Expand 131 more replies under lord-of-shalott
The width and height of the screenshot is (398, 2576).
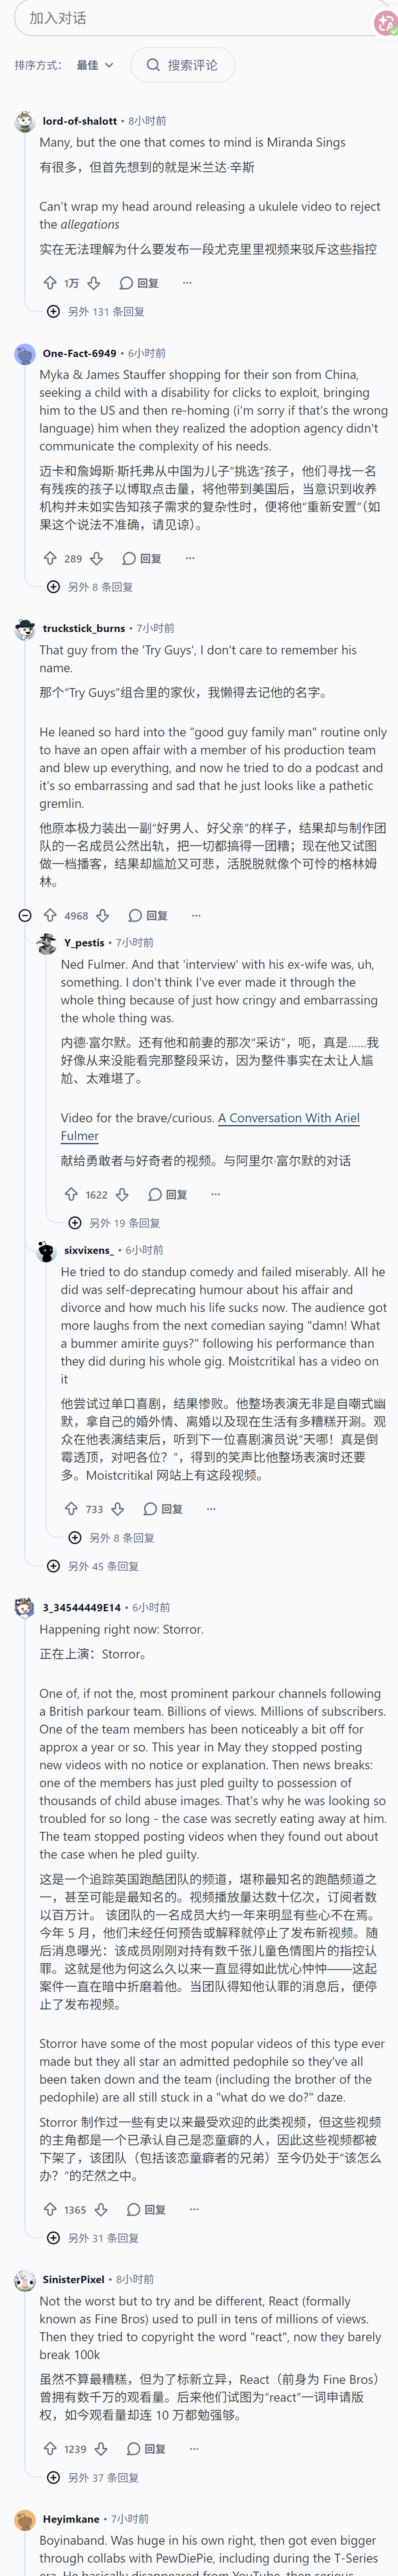point(96,311)
